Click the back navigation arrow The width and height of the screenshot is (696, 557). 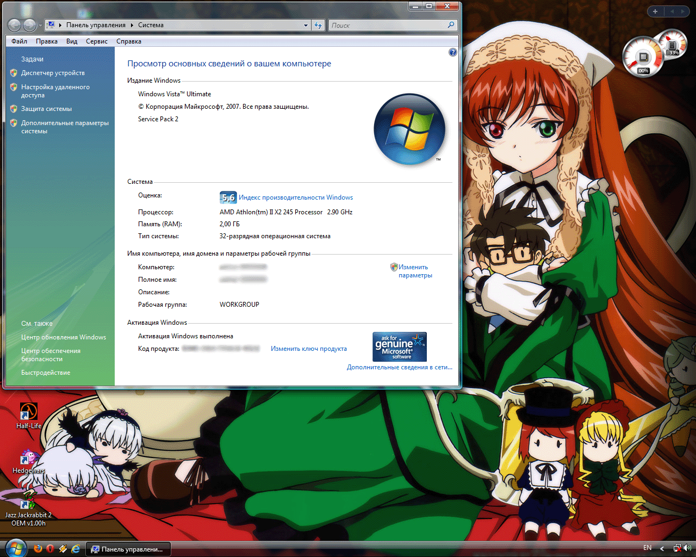pos(15,25)
